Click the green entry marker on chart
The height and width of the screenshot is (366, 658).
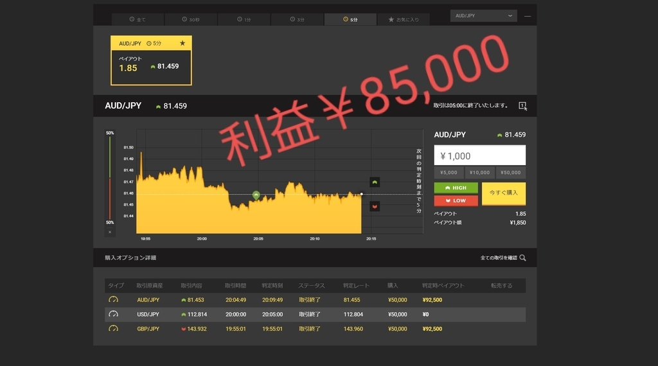pyautogui.click(x=256, y=195)
